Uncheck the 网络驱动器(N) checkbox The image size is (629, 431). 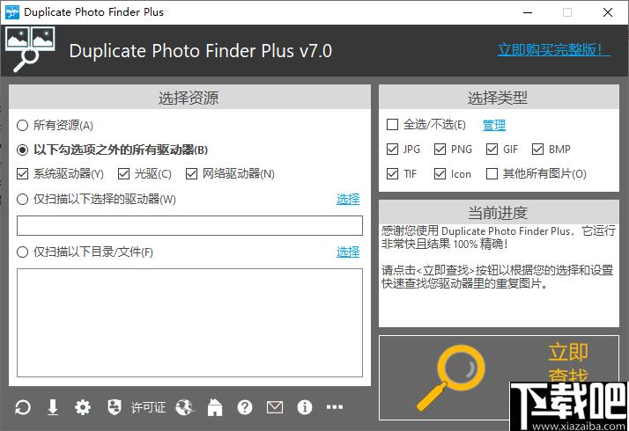[x=191, y=174]
